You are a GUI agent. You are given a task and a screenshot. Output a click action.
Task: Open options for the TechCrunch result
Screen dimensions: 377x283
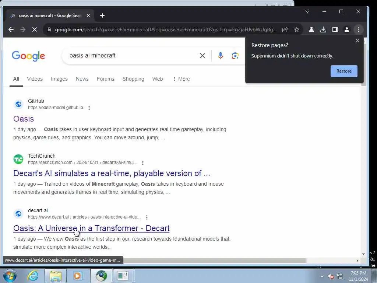pos(143,163)
